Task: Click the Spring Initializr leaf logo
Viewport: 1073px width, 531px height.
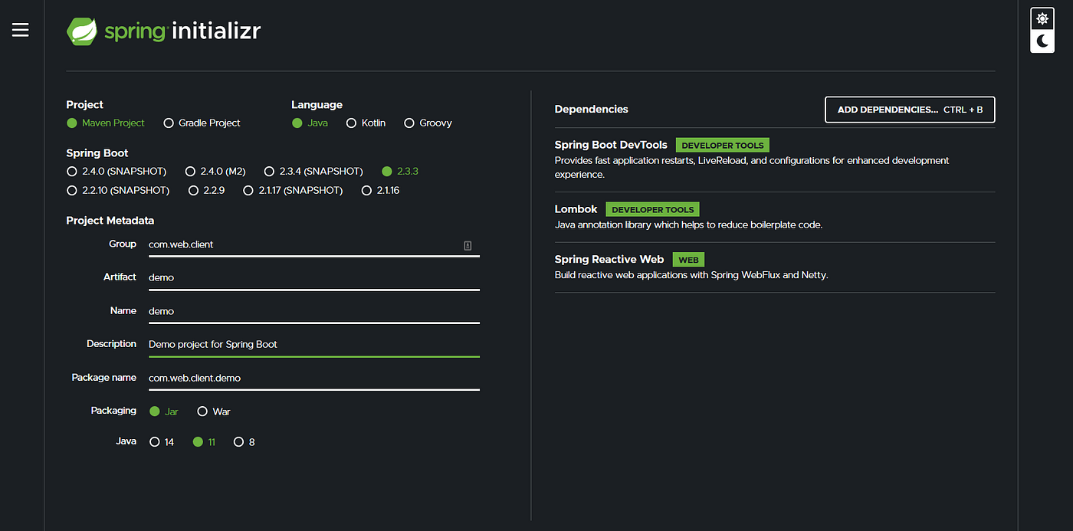Action: coord(81,31)
